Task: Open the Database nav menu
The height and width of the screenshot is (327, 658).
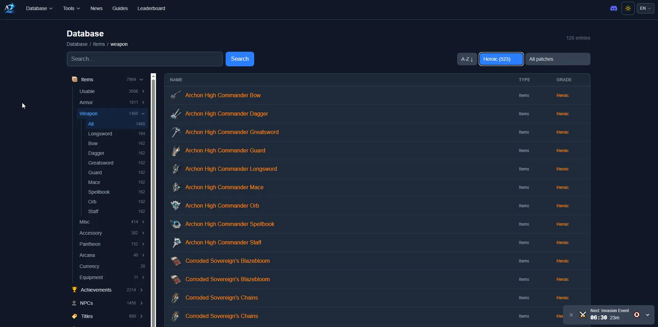Action: pos(39,8)
